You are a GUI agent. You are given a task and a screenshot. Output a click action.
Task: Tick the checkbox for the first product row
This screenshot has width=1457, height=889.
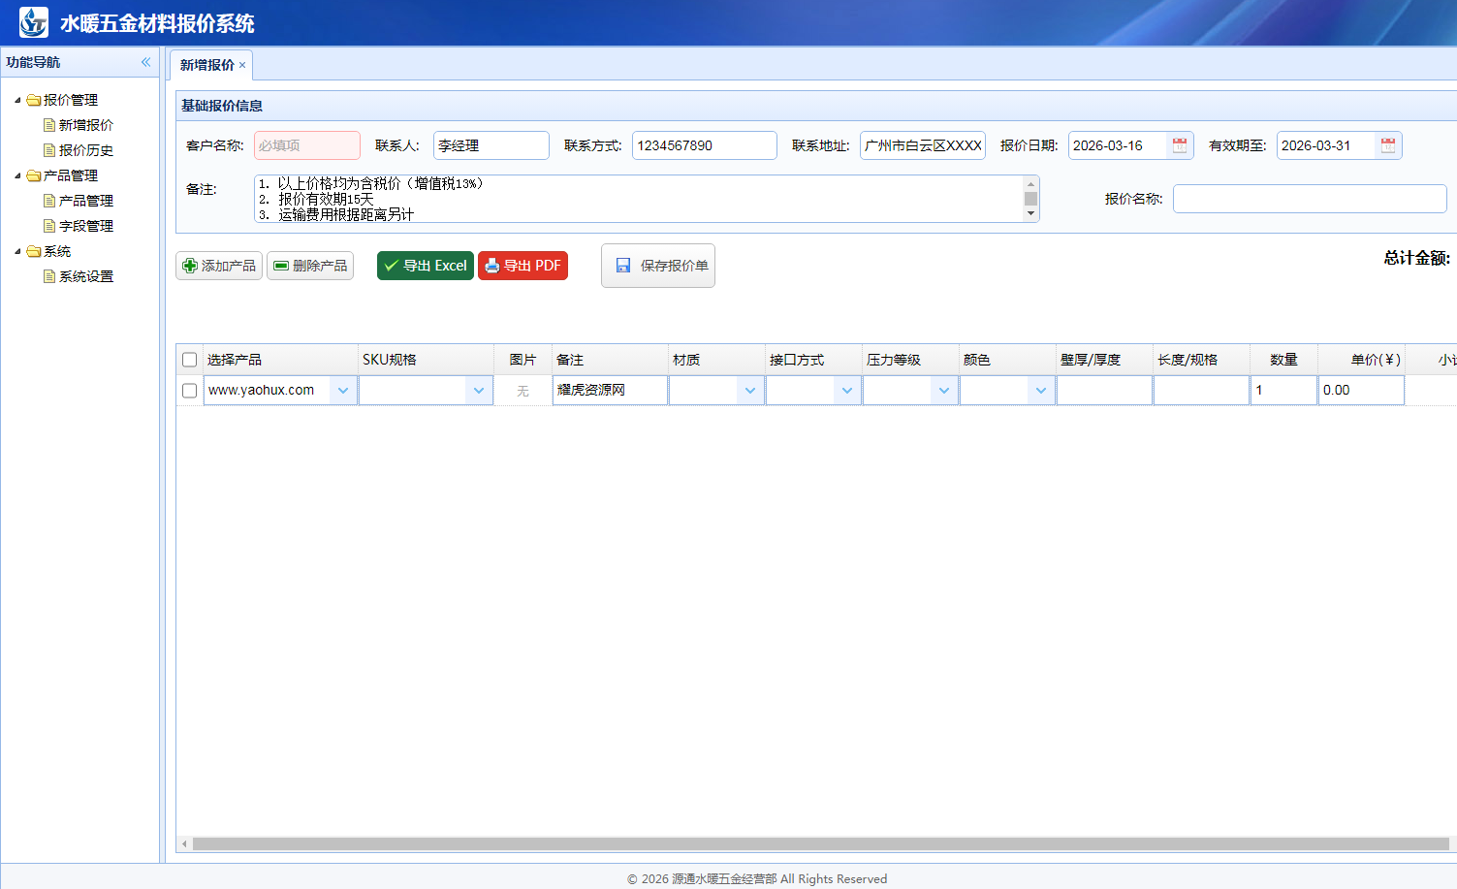[x=190, y=391]
